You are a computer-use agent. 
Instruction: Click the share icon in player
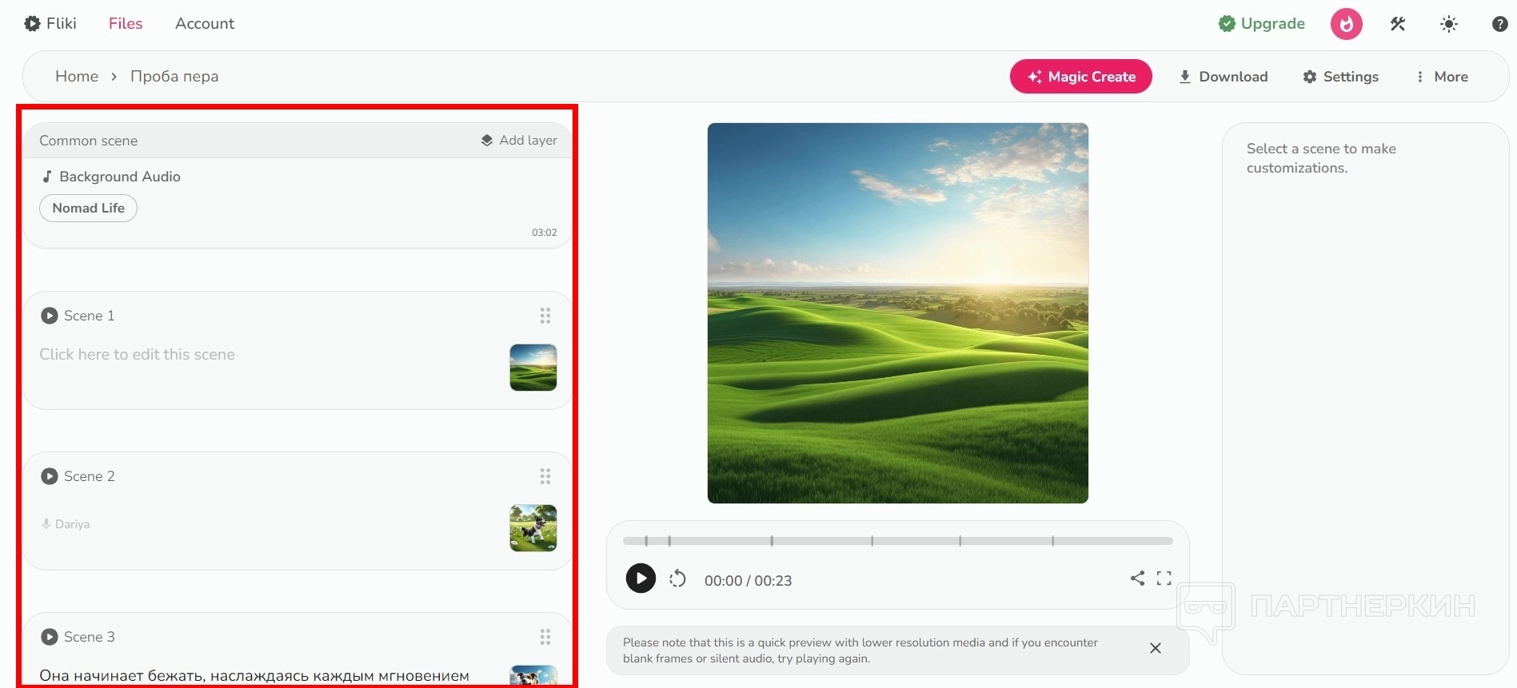coord(1137,579)
